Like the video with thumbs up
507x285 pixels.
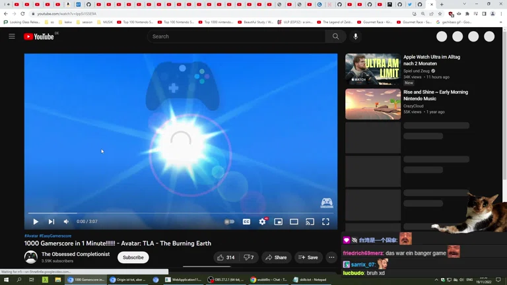tap(225, 257)
